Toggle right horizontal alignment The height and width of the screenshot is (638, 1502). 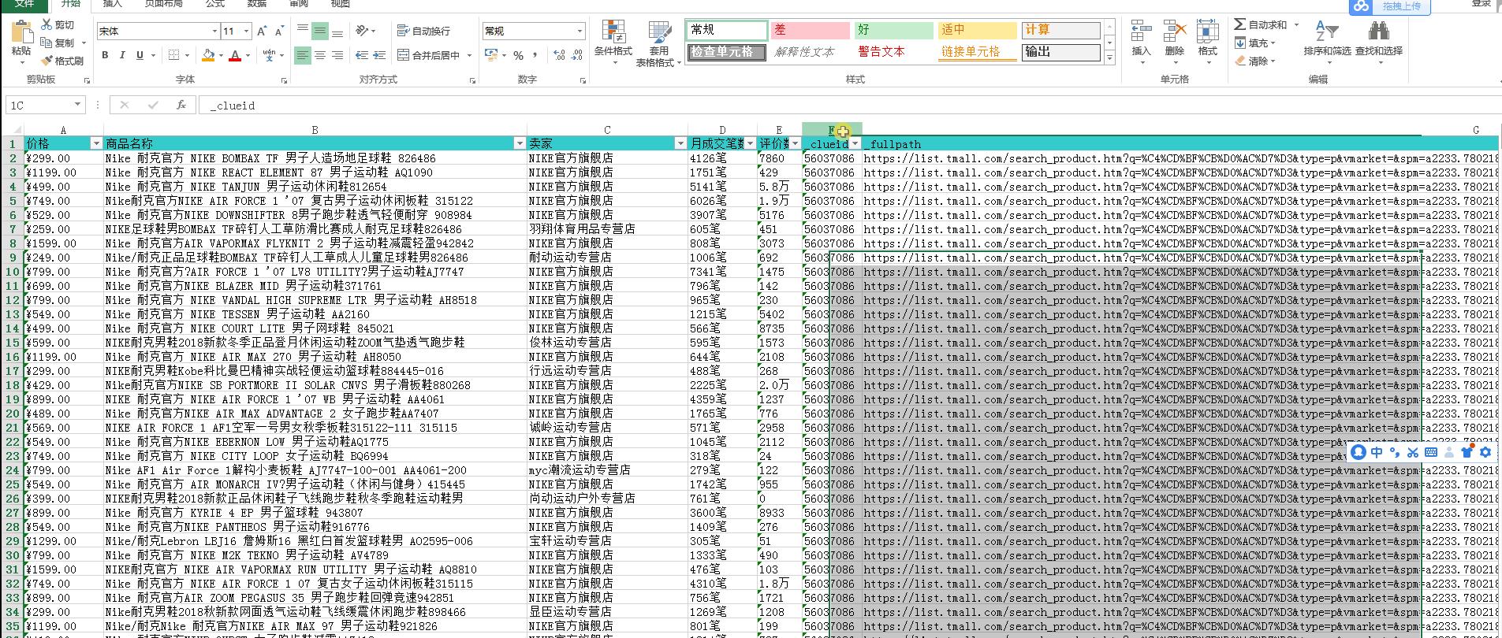[337, 55]
